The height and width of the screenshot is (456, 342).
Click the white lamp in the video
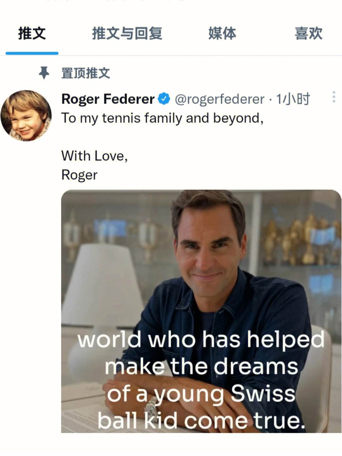(101, 285)
